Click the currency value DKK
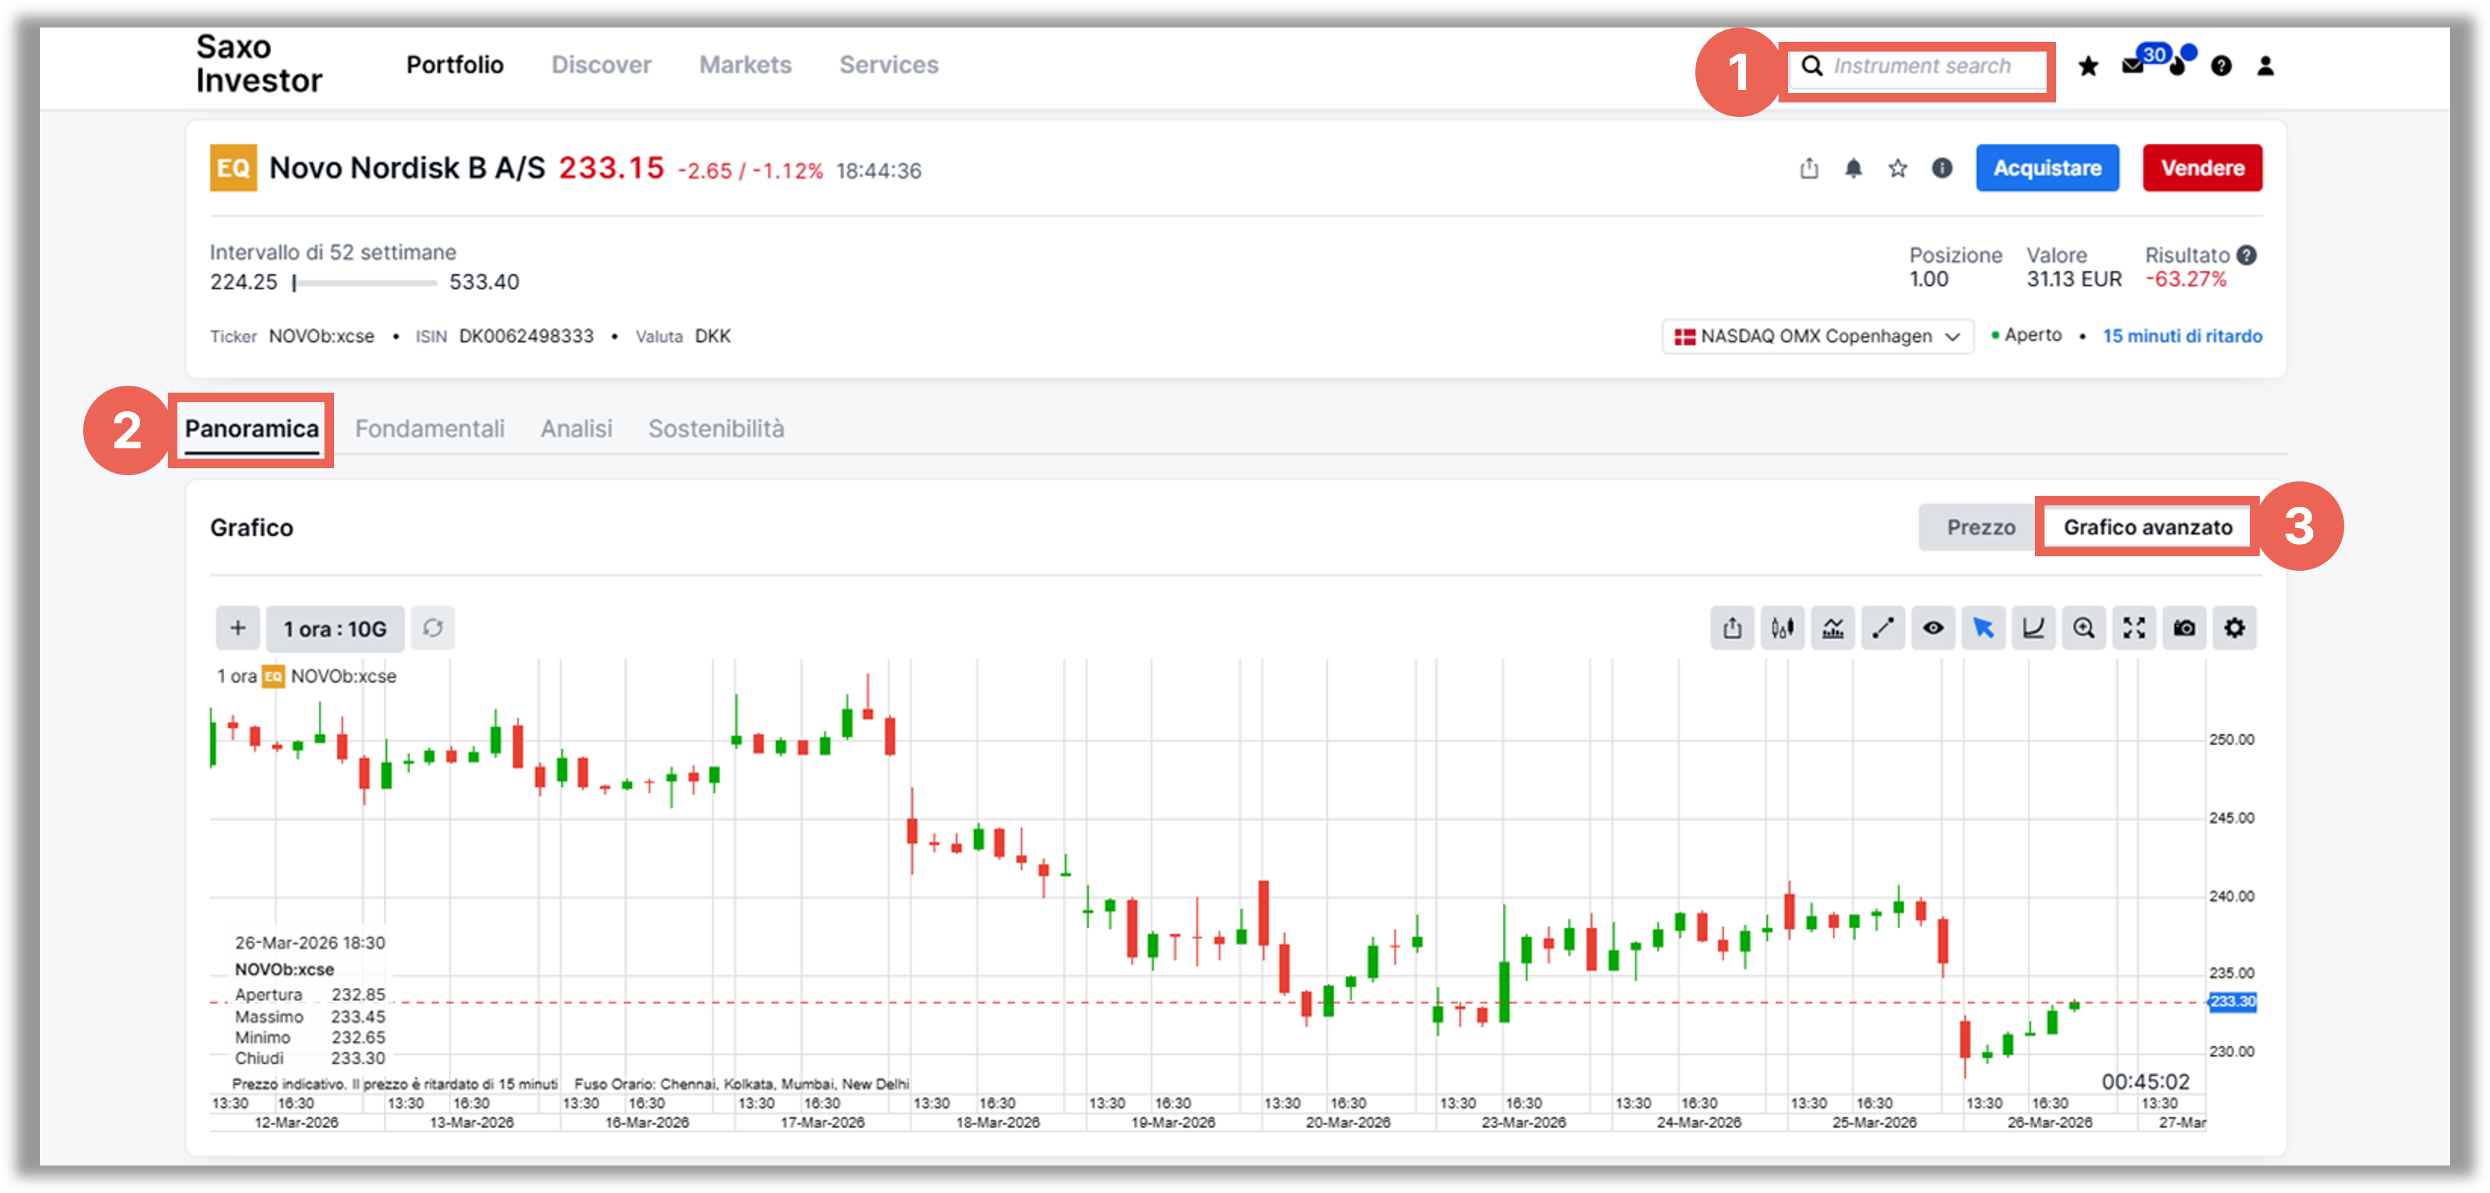The height and width of the screenshot is (1193, 2490). [712, 336]
